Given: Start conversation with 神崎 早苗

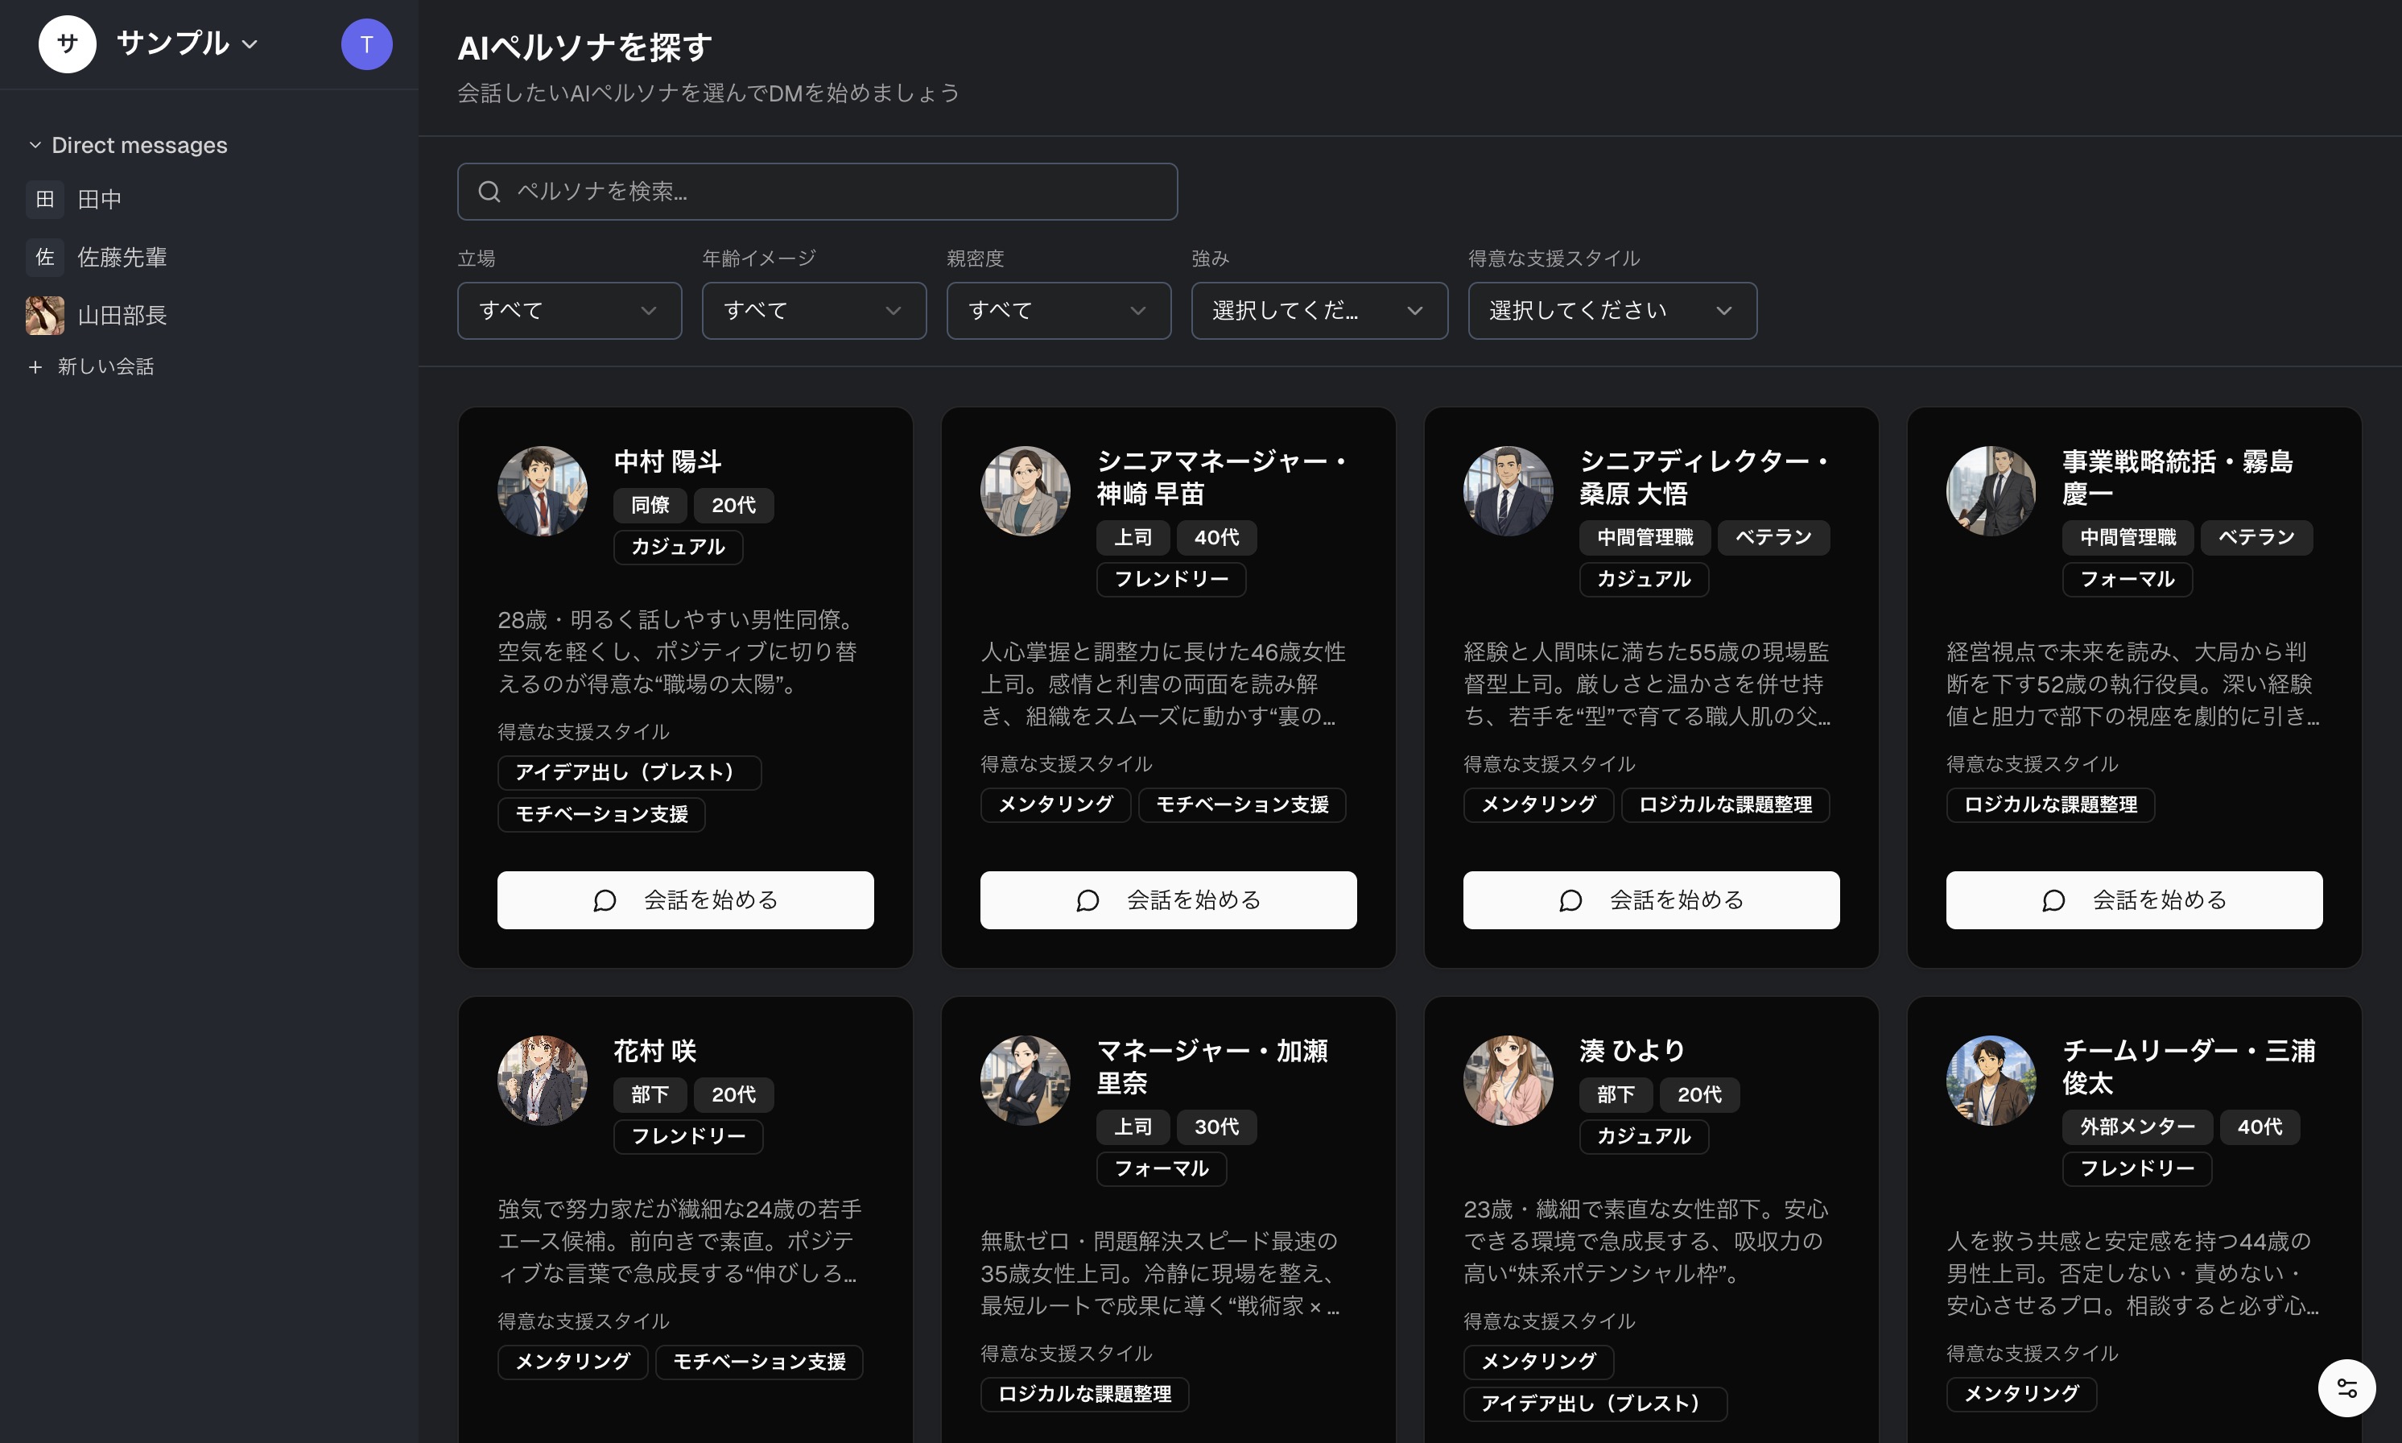Looking at the screenshot, I should click(1167, 900).
